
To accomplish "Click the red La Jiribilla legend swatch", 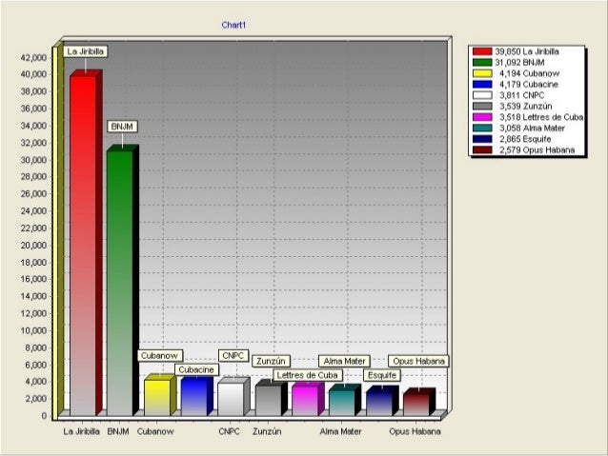I will [482, 51].
